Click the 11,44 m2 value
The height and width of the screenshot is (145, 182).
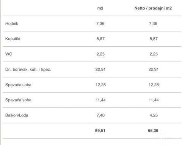point(100,100)
